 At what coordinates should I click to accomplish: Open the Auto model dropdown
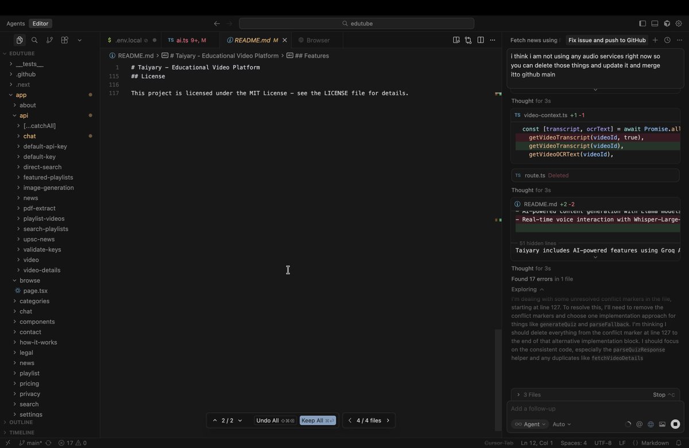(x=562, y=424)
